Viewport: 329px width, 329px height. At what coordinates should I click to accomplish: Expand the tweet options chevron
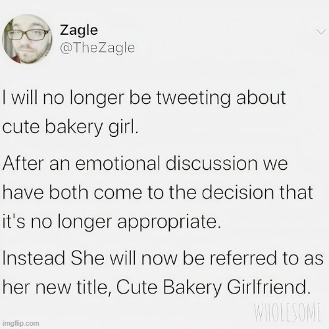[321, 32]
